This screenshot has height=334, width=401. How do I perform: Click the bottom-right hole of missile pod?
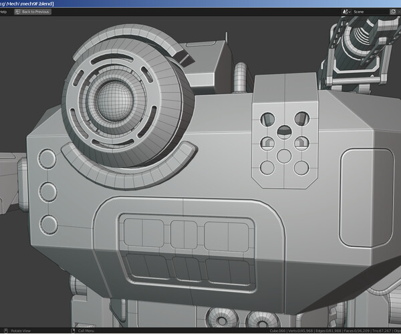point(301,167)
